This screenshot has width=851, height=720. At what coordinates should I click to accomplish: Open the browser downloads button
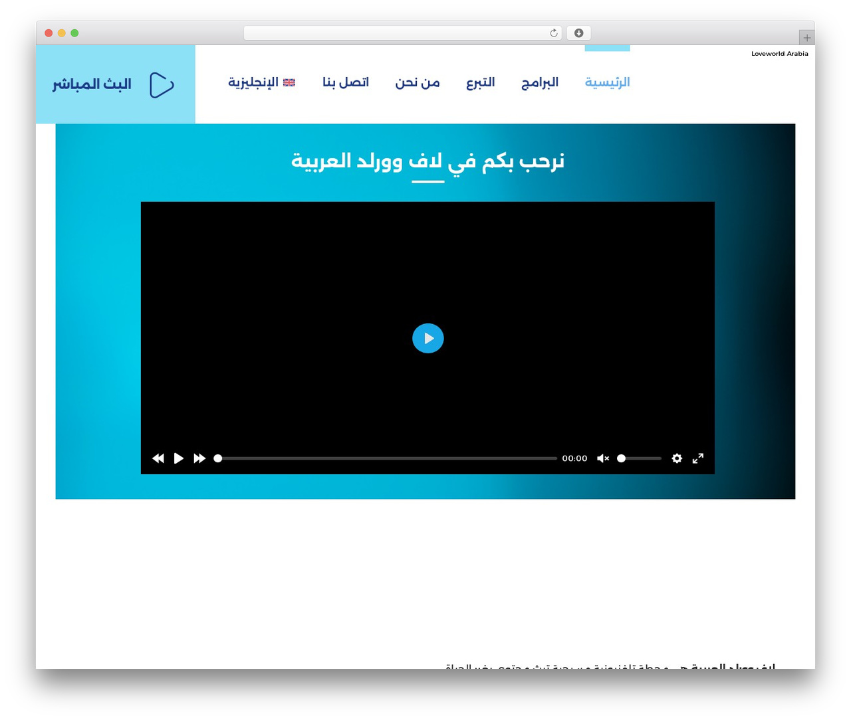coord(579,33)
